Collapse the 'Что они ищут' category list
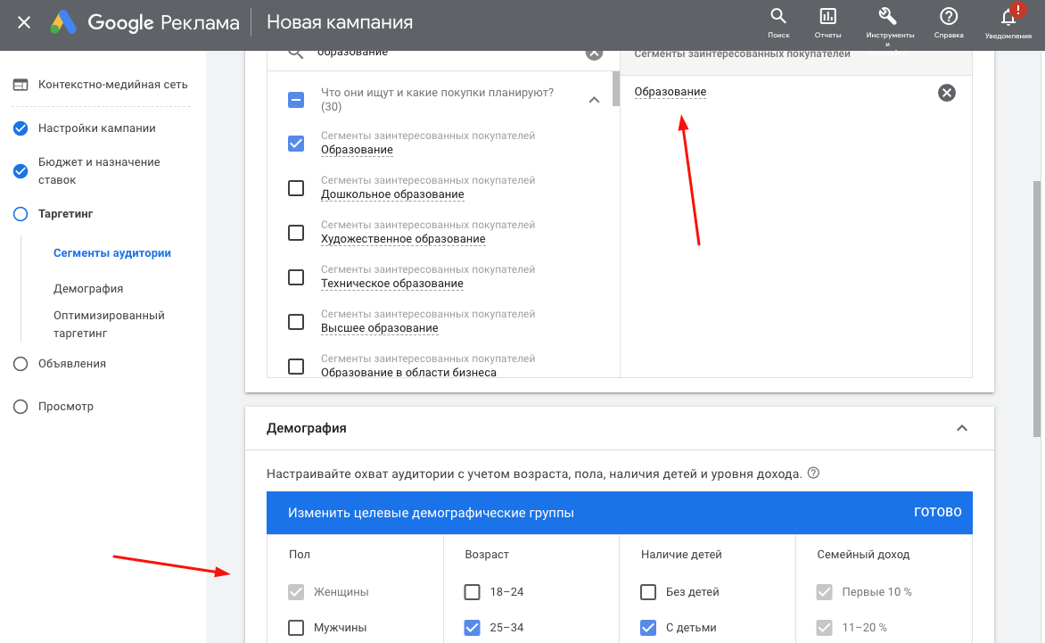This screenshot has height=643, width=1045. click(594, 100)
